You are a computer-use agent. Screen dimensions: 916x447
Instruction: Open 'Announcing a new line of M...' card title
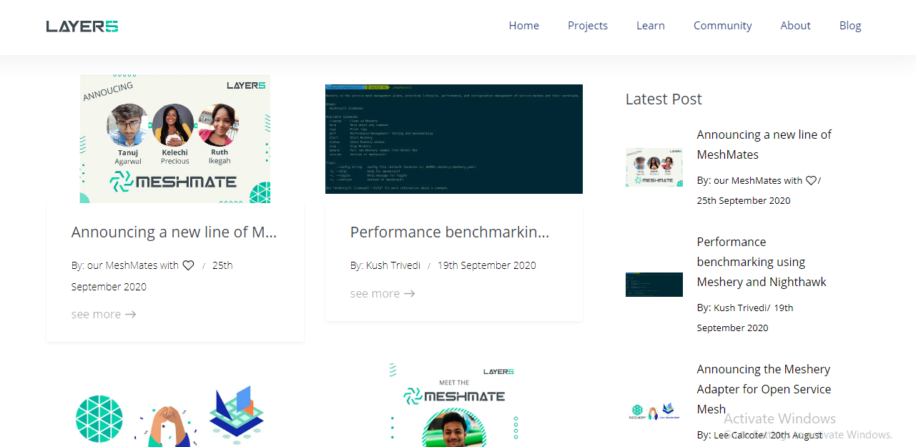[174, 232]
